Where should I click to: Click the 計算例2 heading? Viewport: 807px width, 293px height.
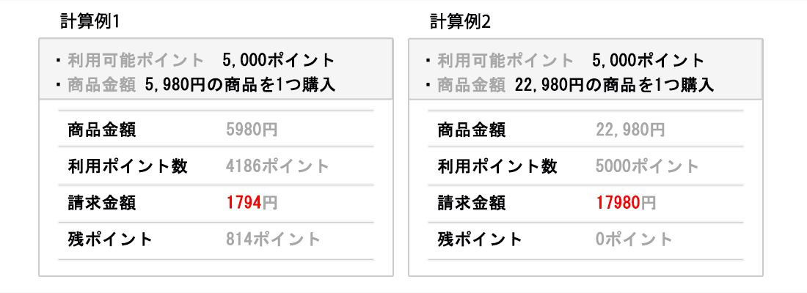point(460,21)
